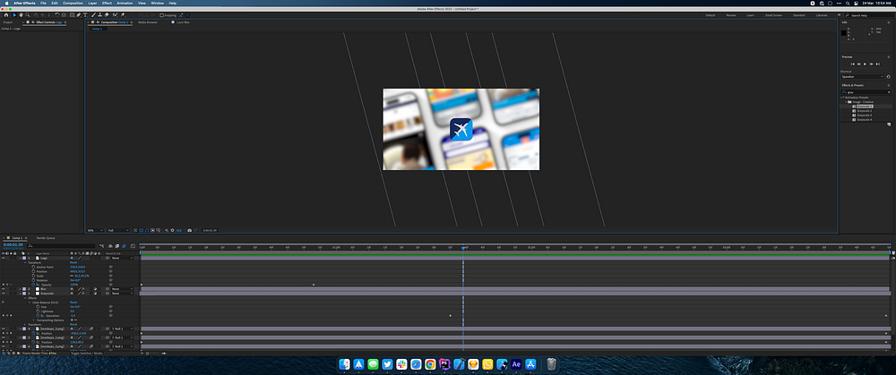The width and height of the screenshot is (896, 375).
Task: Toggle the Snapping checkbox in the toolbar
Action: click(x=161, y=15)
